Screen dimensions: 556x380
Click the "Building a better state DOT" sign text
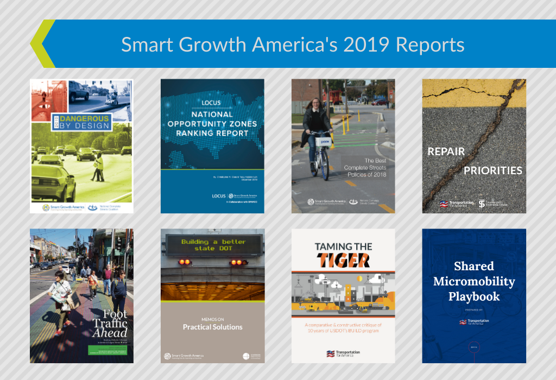[x=213, y=245]
